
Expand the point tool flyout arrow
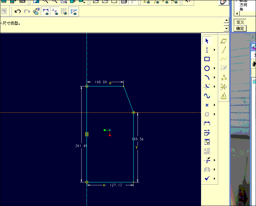click(x=215, y=105)
